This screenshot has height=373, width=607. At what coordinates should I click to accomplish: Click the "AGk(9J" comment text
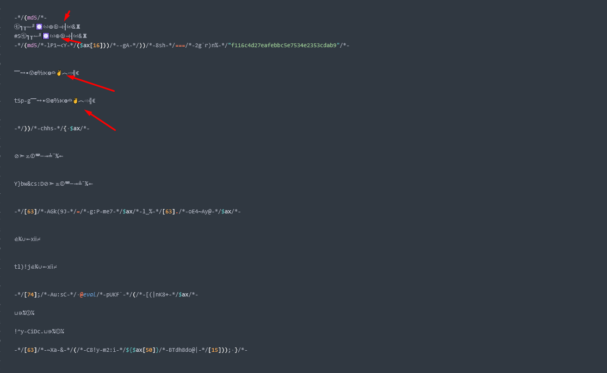click(57, 211)
